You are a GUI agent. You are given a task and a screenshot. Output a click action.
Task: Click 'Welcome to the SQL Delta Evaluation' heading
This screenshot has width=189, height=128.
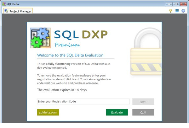click(70, 55)
